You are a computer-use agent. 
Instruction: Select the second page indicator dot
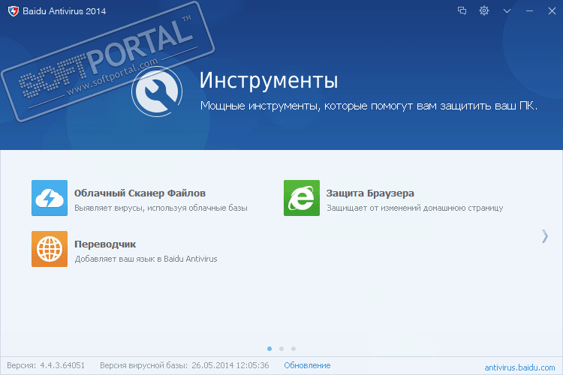[281, 349]
